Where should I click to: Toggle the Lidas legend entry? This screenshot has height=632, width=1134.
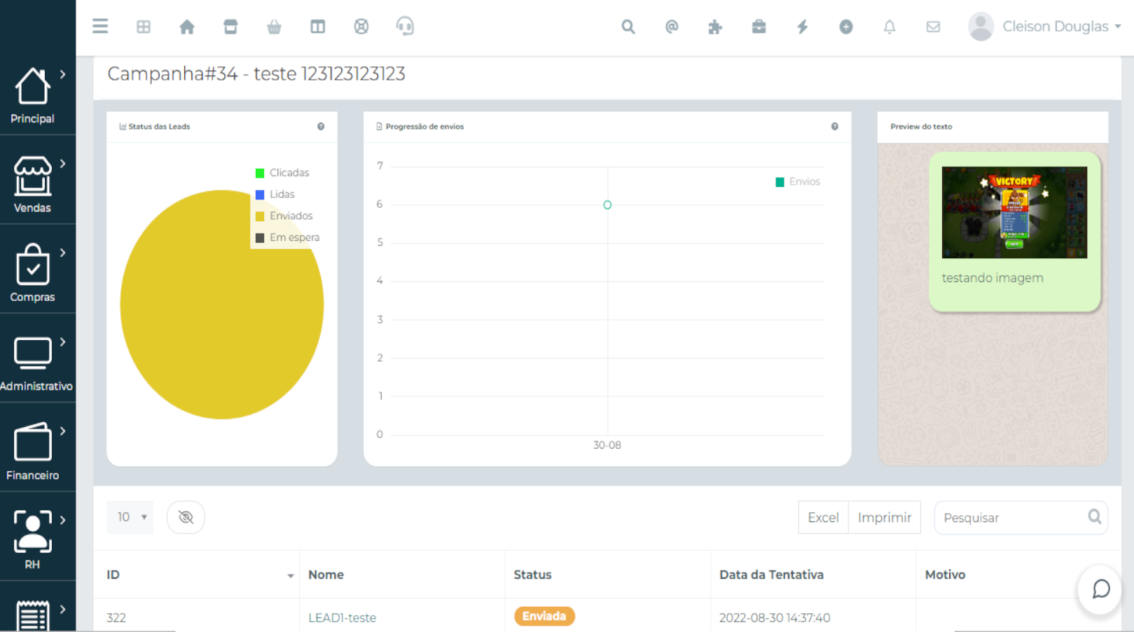[275, 195]
